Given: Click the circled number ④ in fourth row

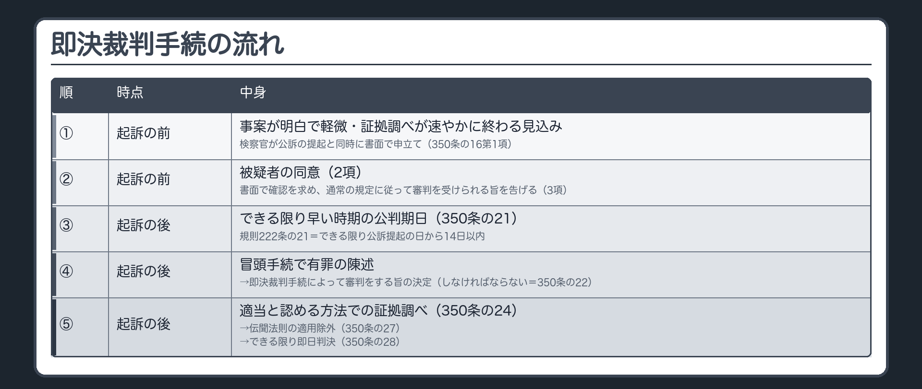Looking at the screenshot, I should point(66,271).
